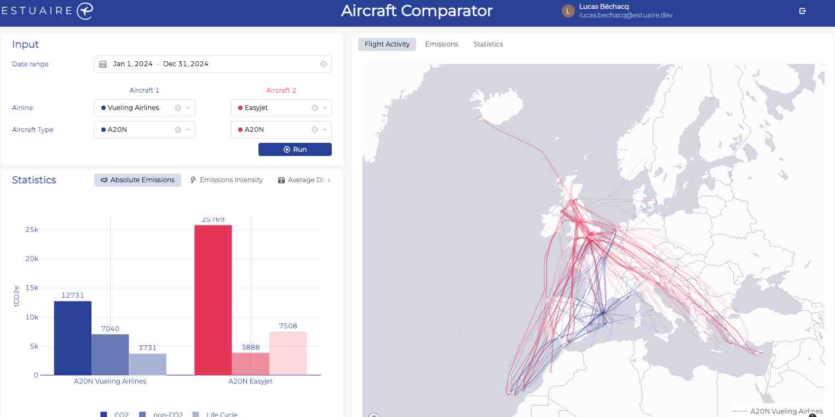Image resolution: width=835 pixels, height=417 pixels.
Task: Open the user avatar for Lucas Béchacq
Action: tap(568, 10)
